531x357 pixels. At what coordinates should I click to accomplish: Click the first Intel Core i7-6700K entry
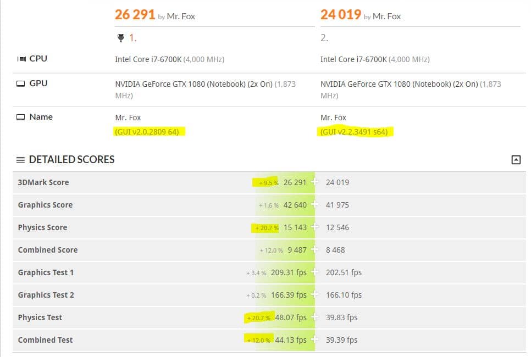click(x=148, y=59)
